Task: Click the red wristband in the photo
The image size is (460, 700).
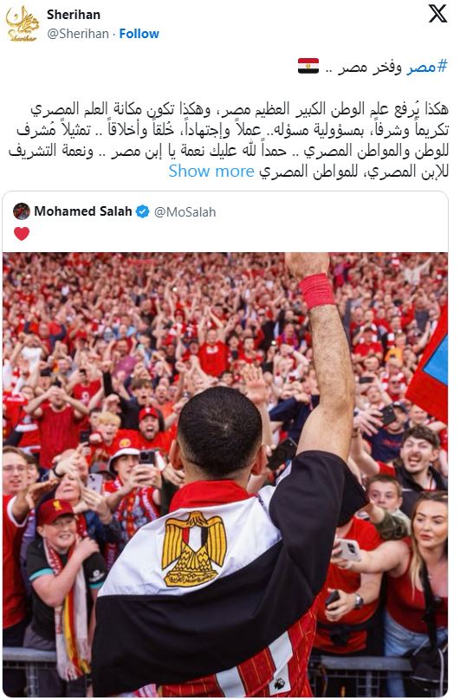Action: pyautogui.click(x=317, y=291)
